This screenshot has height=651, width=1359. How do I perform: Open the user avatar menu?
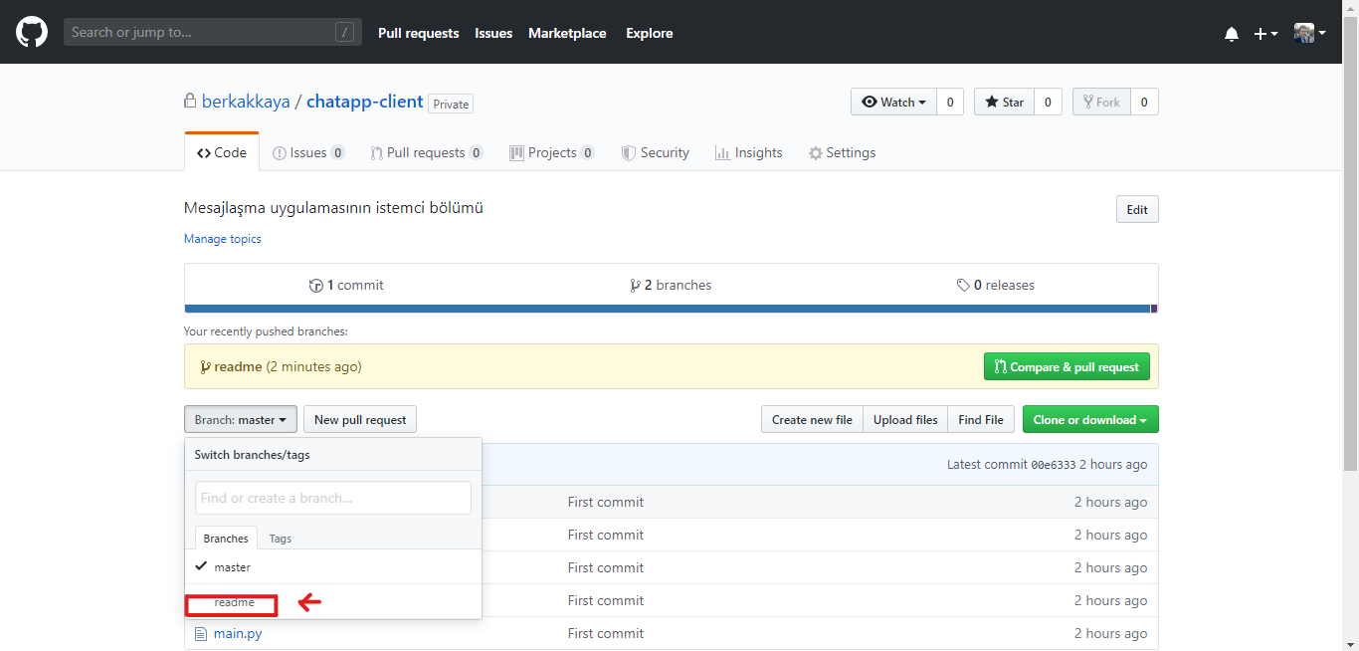click(1309, 33)
